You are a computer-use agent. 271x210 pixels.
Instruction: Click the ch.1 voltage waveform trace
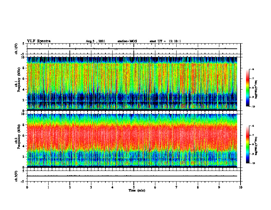[x=132, y=49]
